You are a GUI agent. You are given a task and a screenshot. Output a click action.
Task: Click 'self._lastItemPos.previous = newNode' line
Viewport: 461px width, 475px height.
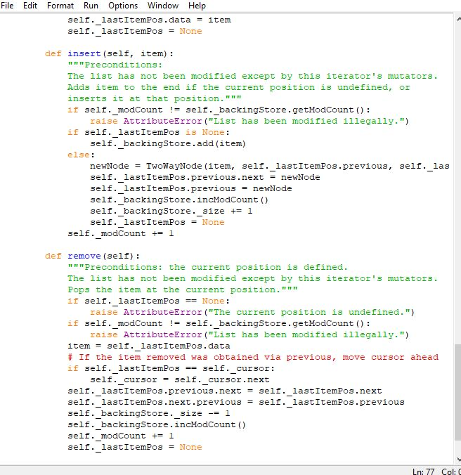[x=191, y=188]
